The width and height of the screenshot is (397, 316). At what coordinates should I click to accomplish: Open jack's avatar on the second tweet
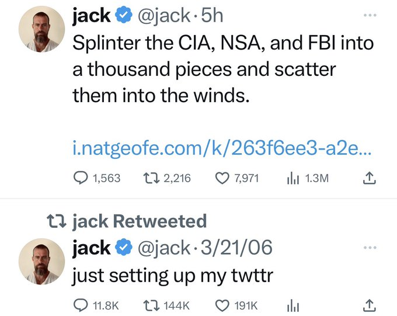click(42, 262)
